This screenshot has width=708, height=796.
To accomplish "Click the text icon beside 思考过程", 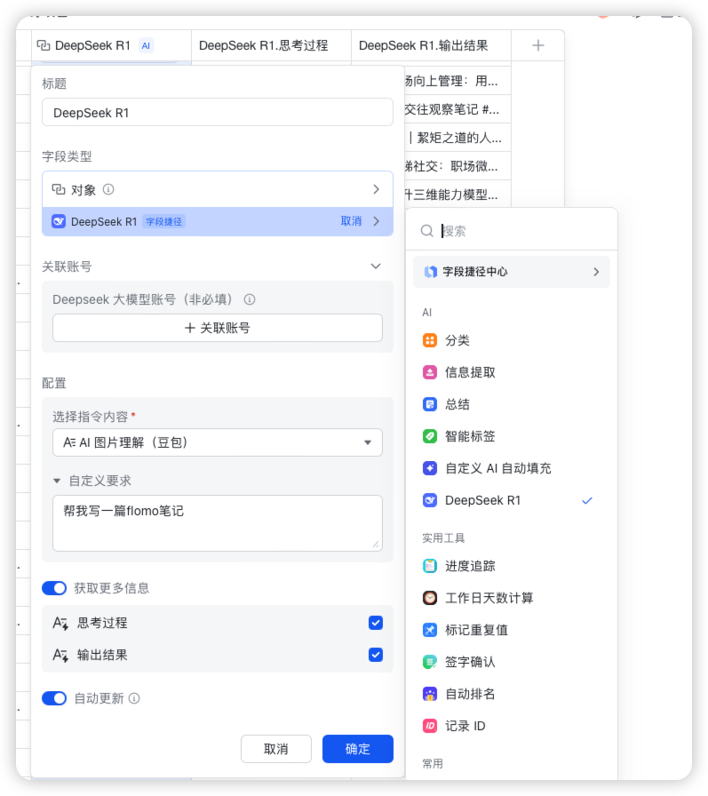I will tap(60, 623).
